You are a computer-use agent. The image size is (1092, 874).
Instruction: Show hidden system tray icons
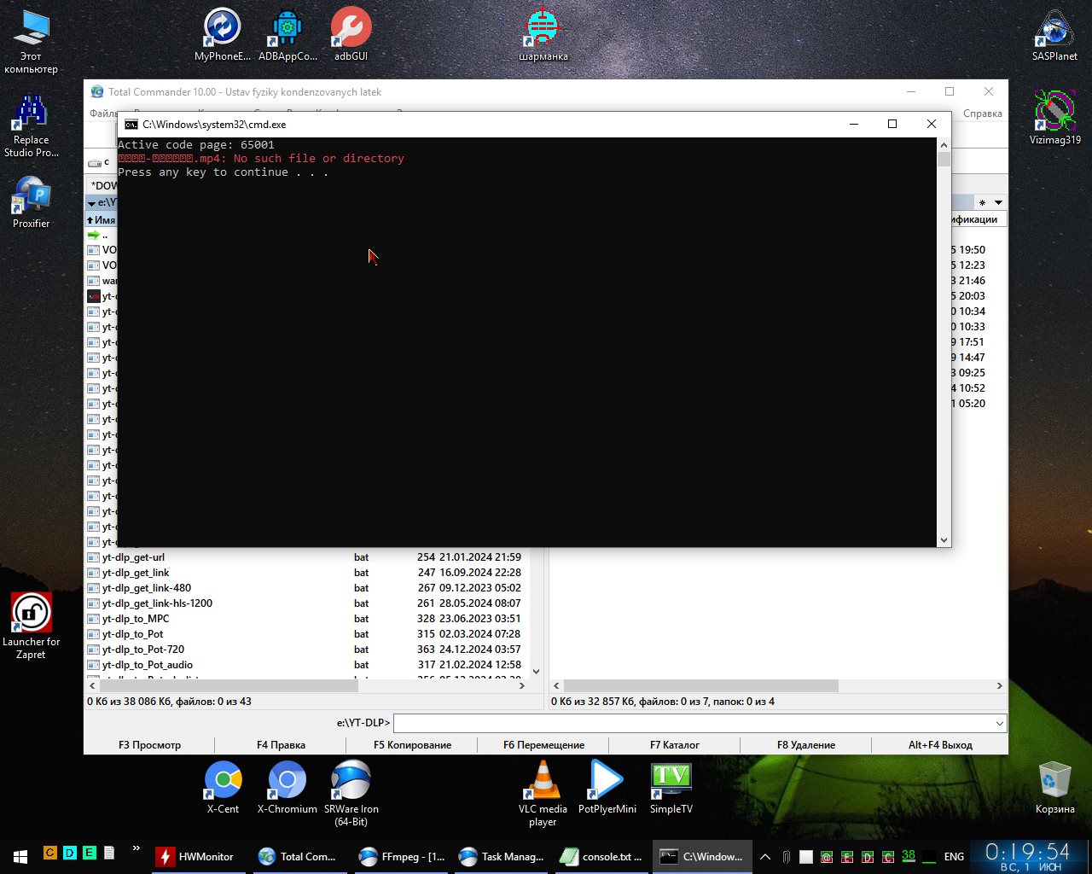(x=765, y=856)
